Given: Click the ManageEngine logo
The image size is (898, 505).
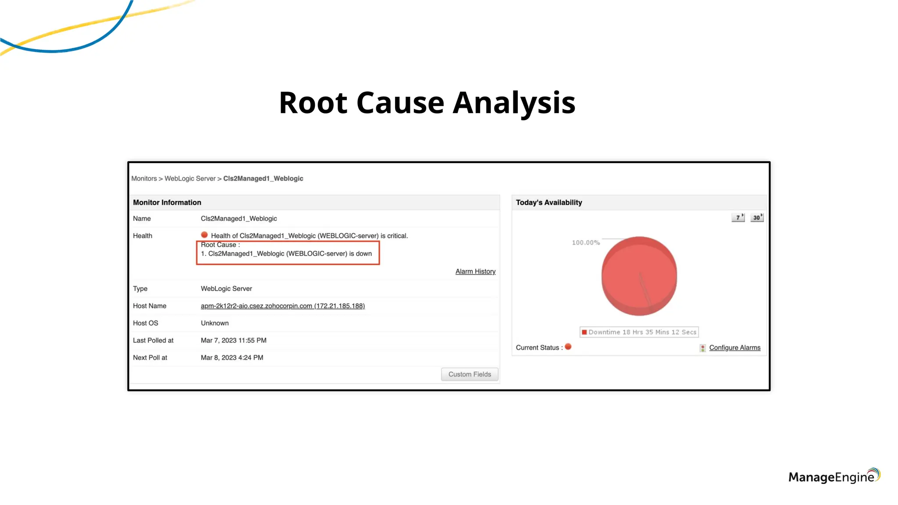Looking at the screenshot, I should (x=834, y=476).
